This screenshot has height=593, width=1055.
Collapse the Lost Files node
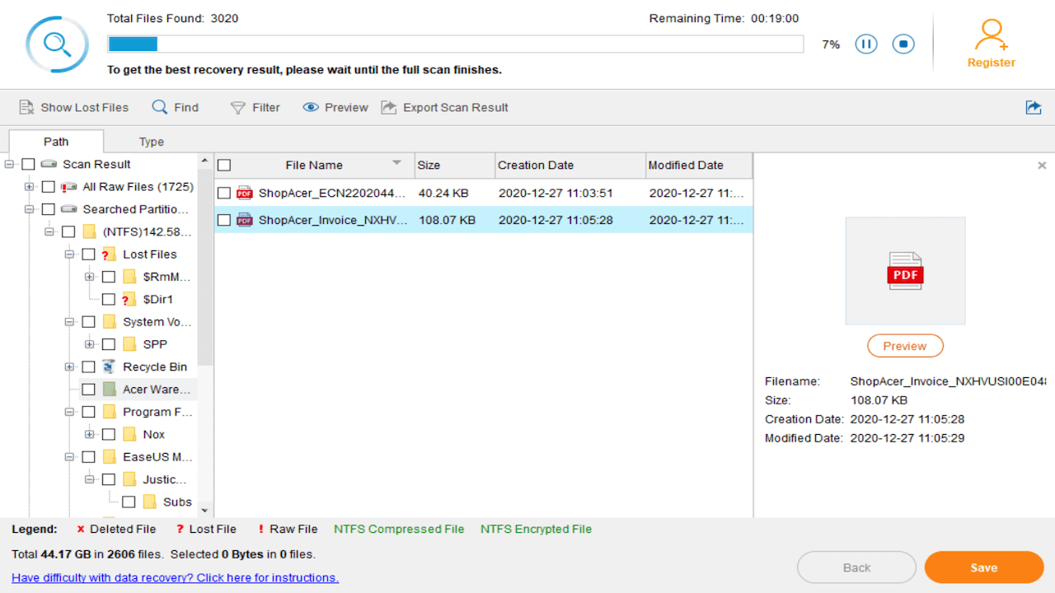point(69,254)
